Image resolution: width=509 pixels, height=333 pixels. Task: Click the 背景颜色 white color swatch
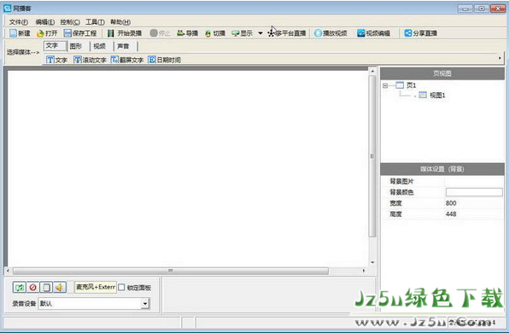coord(474,192)
